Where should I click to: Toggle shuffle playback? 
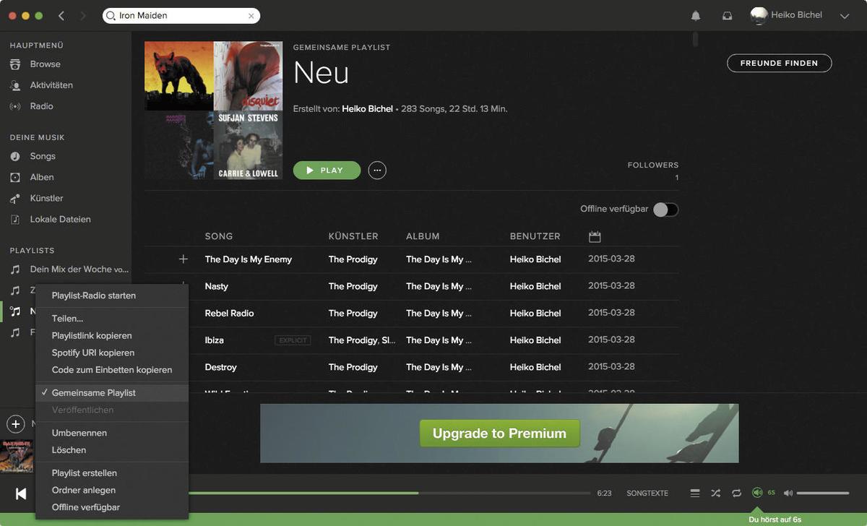pyautogui.click(x=715, y=493)
